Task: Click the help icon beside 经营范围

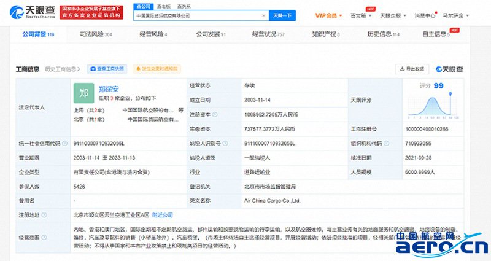Action: click(x=44, y=238)
